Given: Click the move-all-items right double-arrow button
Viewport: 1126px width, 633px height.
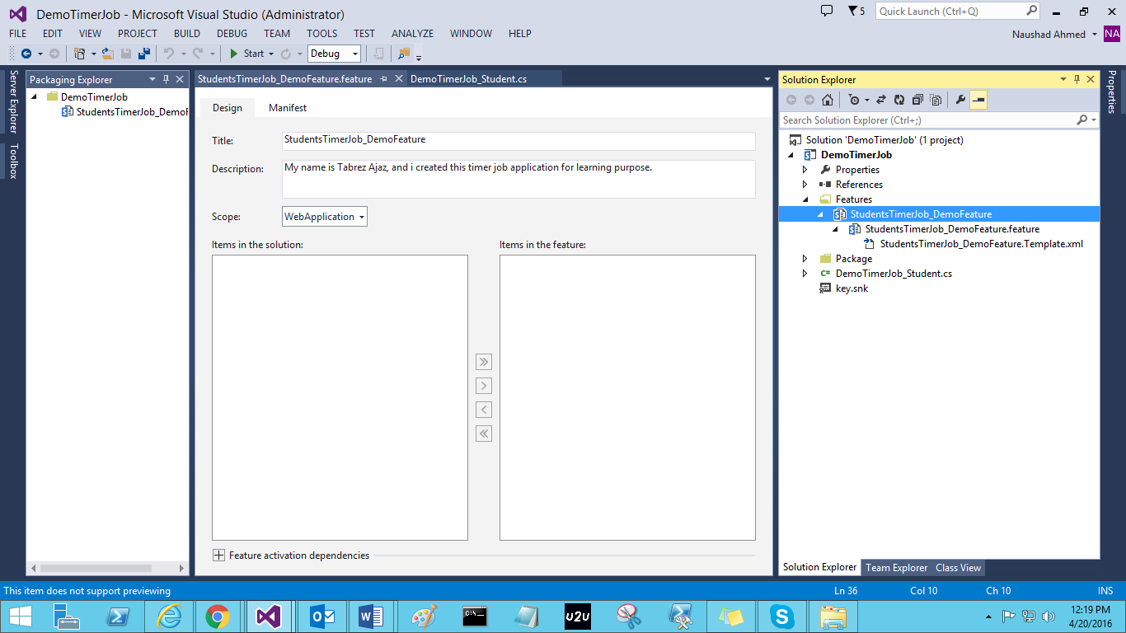Looking at the screenshot, I should pyautogui.click(x=483, y=362).
